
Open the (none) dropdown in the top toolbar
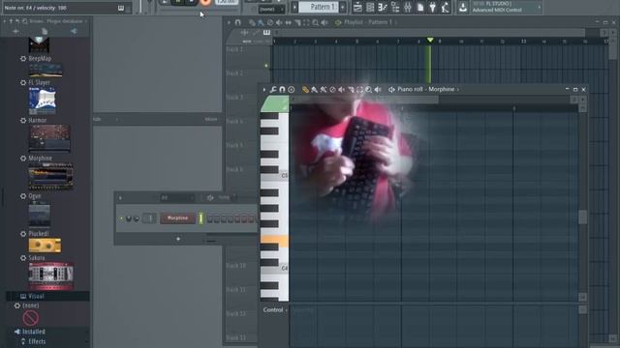[270, 9]
